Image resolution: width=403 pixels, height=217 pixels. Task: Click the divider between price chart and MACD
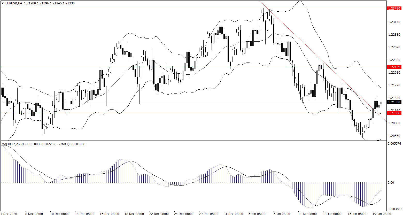[193, 141]
